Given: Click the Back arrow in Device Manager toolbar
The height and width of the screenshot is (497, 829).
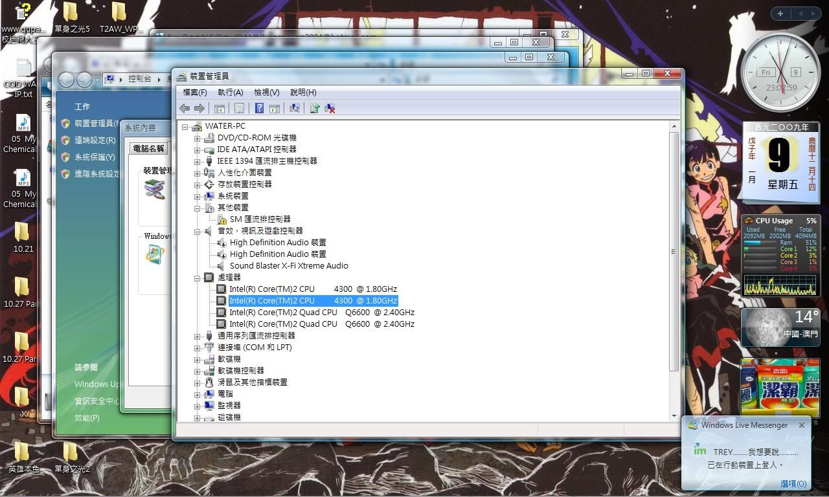Looking at the screenshot, I should 185,108.
